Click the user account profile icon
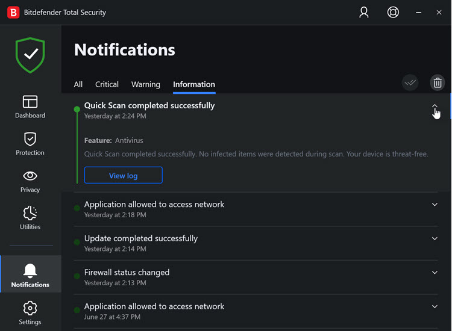The image size is (452, 331). 364,12
